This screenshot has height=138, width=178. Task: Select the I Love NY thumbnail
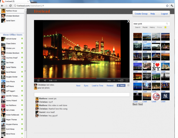tap(156, 67)
